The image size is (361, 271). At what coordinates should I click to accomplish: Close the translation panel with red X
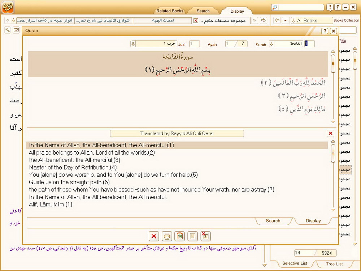pos(330,133)
